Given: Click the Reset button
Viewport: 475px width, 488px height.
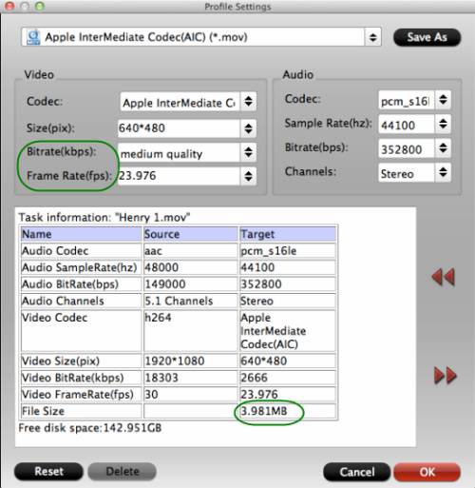Looking at the screenshot, I should coord(48,472).
